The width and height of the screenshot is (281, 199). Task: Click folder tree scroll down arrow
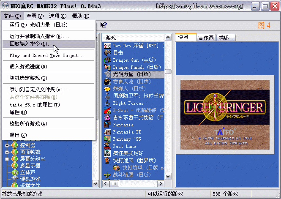[95, 184]
